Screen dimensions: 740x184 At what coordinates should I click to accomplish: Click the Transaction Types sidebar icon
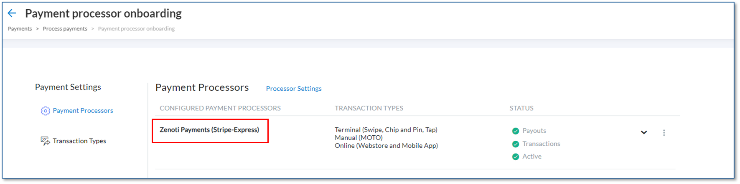point(45,141)
